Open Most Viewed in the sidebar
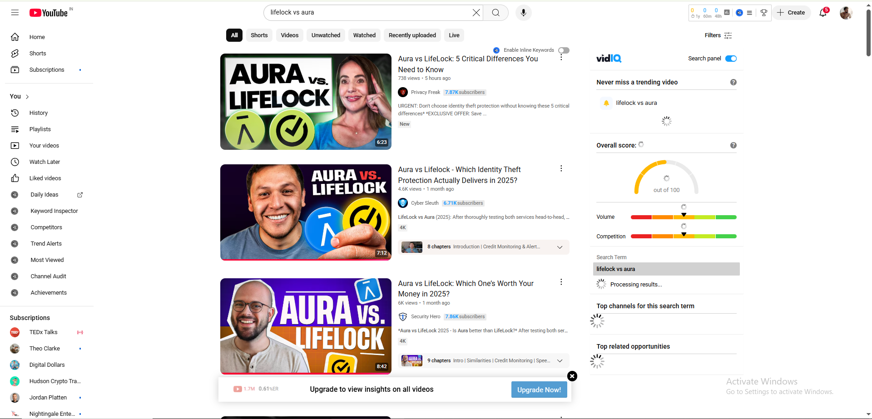872x419 pixels. tap(47, 260)
